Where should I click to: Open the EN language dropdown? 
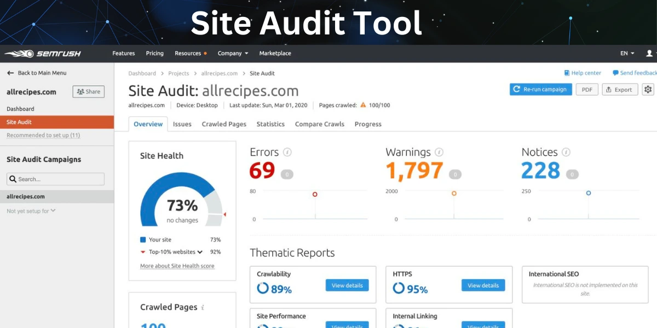coord(627,53)
